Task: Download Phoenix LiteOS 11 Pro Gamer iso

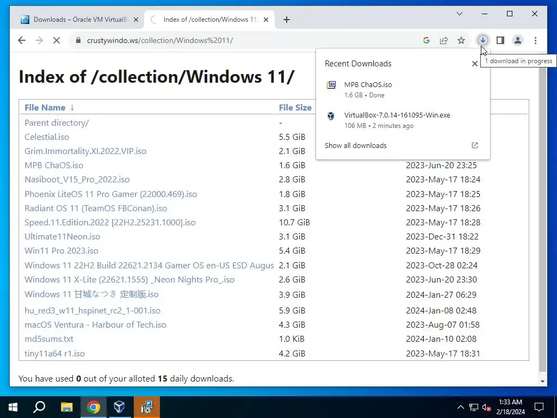Action: (110, 194)
